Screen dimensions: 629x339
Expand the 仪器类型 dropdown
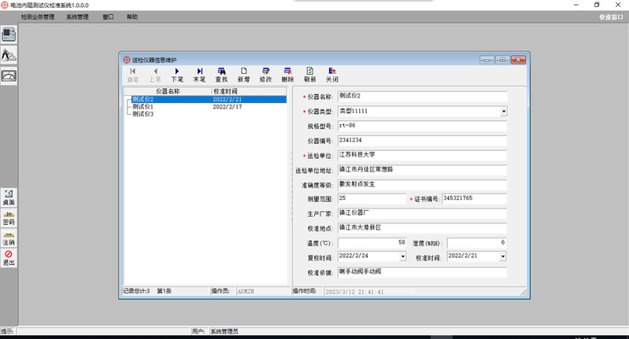[x=504, y=112]
